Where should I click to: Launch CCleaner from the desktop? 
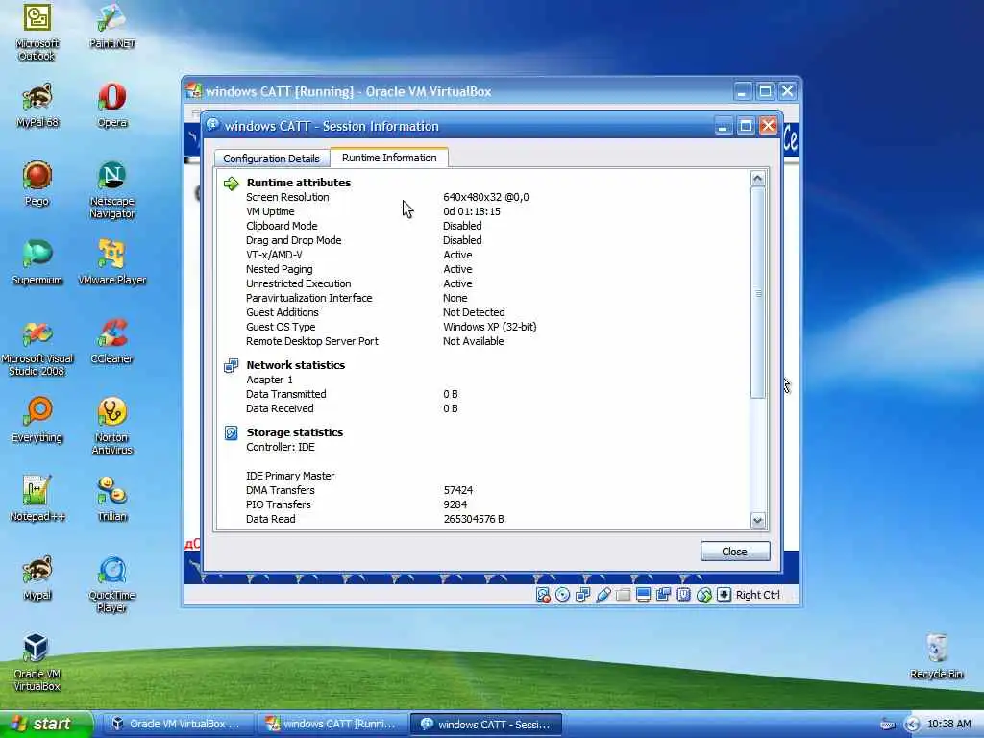click(x=111, y=342)
